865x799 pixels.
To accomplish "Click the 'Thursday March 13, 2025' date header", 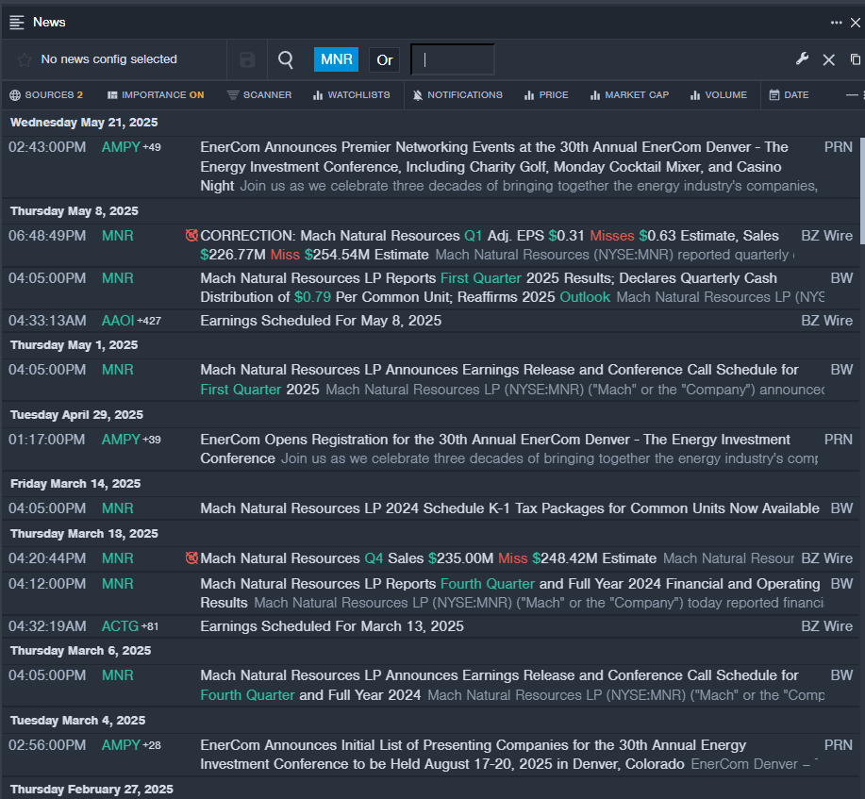I will click(x=84, y=534).
